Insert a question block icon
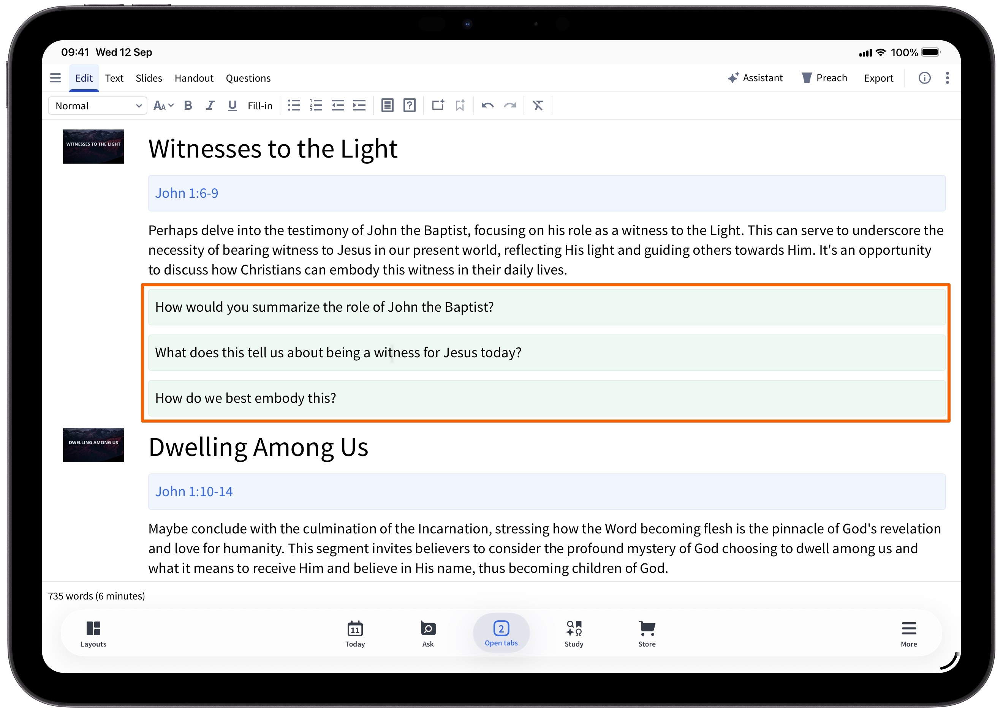Viewport: 1003px width, 713px height. (409, 106)
